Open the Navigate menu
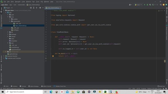 coord(18,2)
